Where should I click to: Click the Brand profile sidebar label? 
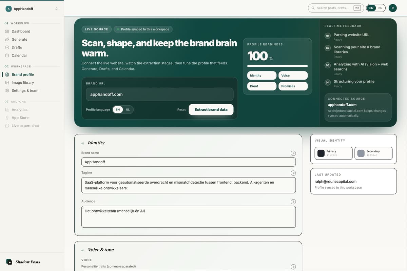click(23, 75)
